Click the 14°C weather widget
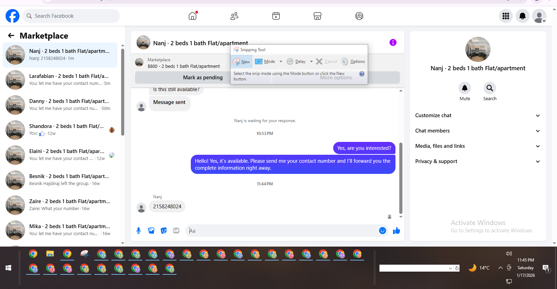 pos(479,268)
